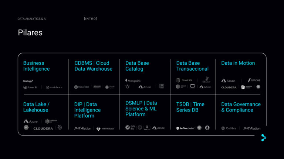The height and width of the screenshot is (159, 284).
Task: Click 'DIP | Data Intelligence Platform' heading
Action: coord(87,110)
